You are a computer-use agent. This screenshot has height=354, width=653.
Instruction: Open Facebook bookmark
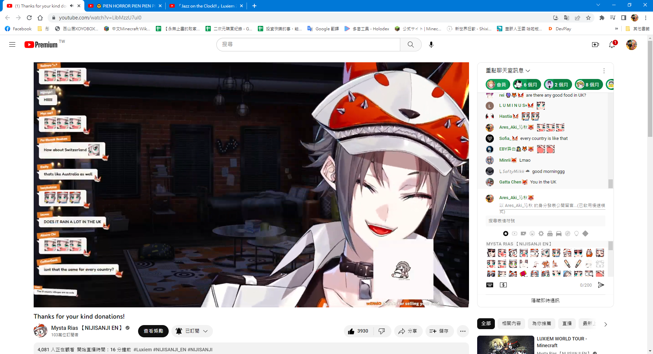(x=18, y=29)
